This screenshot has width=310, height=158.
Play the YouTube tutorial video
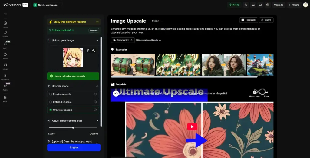click(192, 127)
